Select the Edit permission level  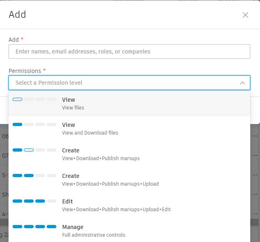click(129, 206)
